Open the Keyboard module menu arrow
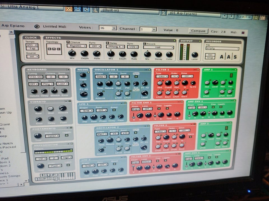 pos(68,70)
